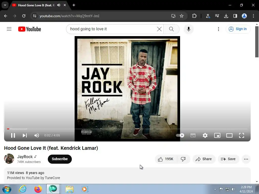Open the Windows Start menu
This screenshot has height=194, width=259.
click(7, 189)
